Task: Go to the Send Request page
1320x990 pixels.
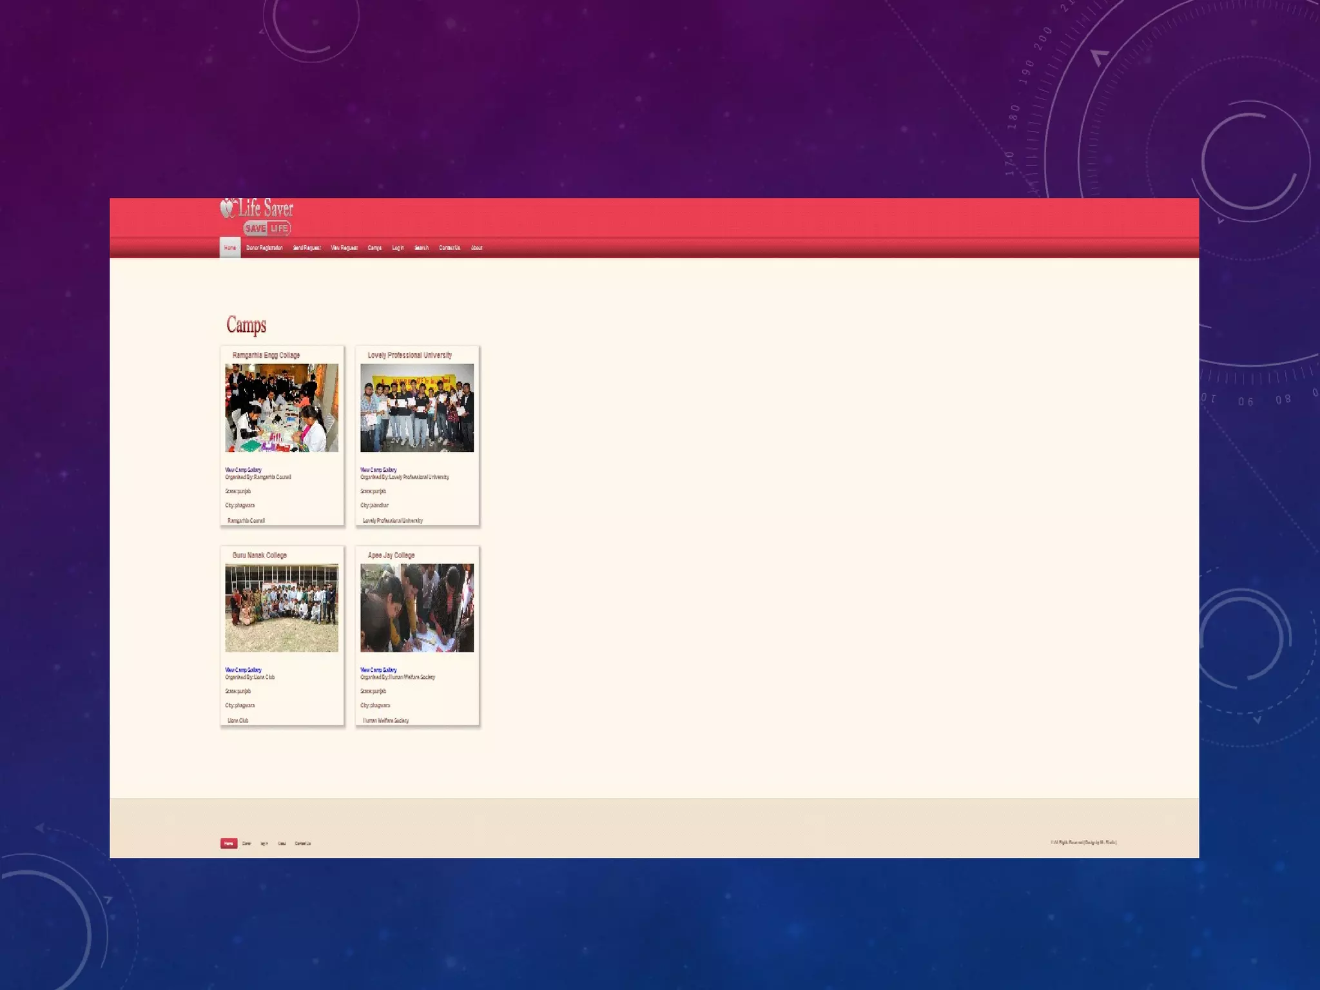Action: tap(307, 248)
